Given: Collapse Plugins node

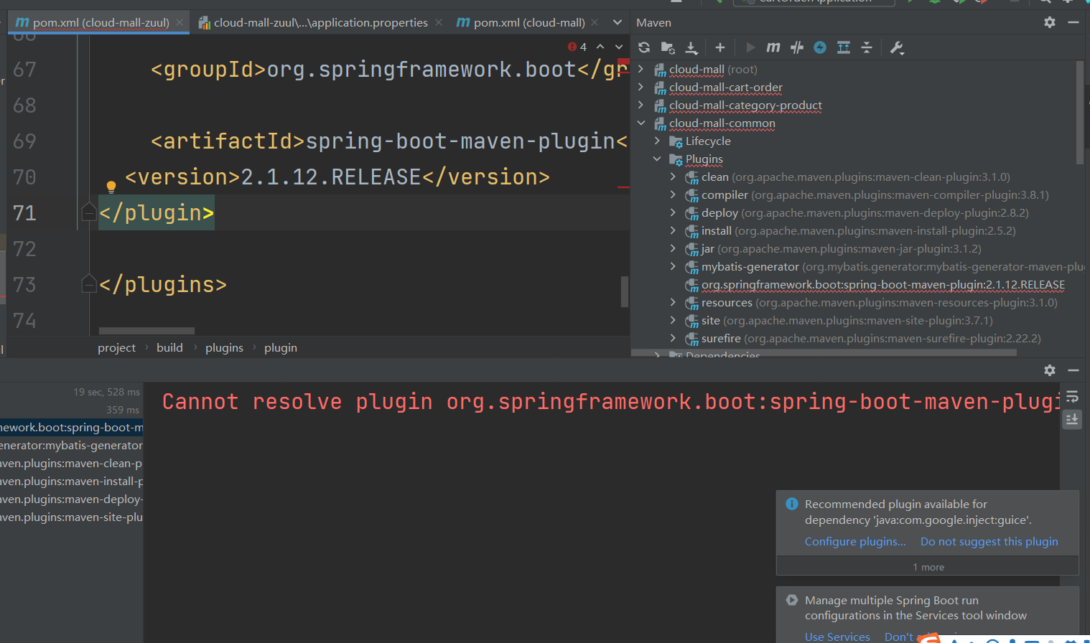Looking at the screenshot, I should pos(657,159).
